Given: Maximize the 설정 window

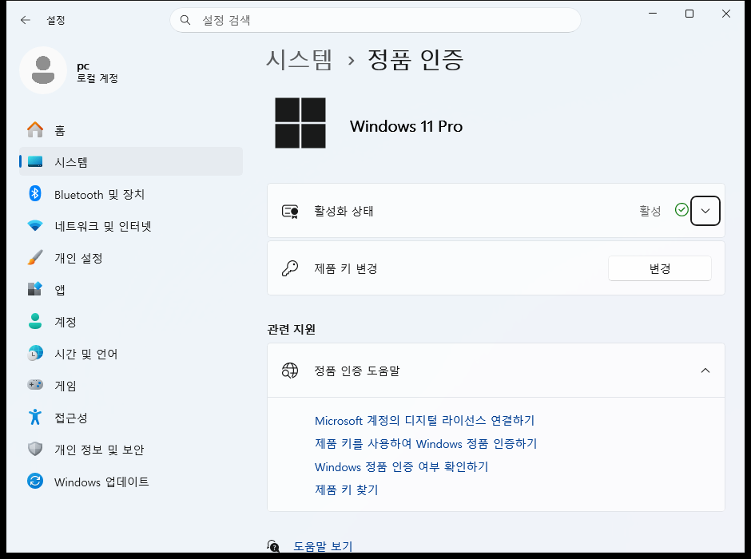Looking at the screenshot, I should click(689, 14).
